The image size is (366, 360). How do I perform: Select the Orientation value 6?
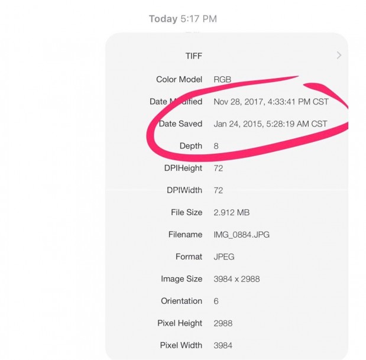(216, 301)
